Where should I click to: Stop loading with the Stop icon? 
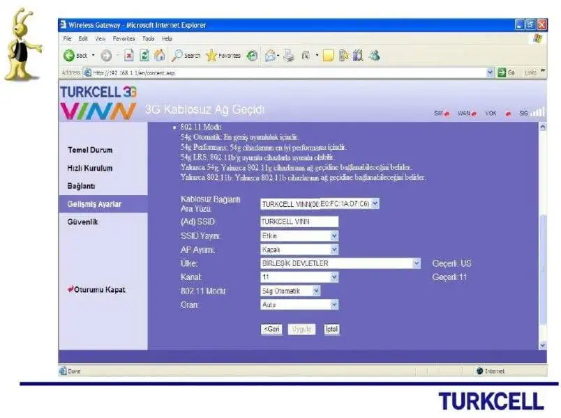click(x=129, y=55)
